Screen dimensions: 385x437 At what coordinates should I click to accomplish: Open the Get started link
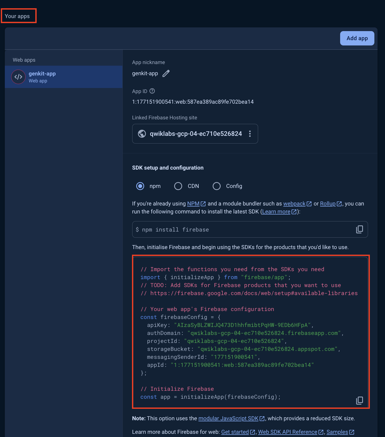pos(238,432)
